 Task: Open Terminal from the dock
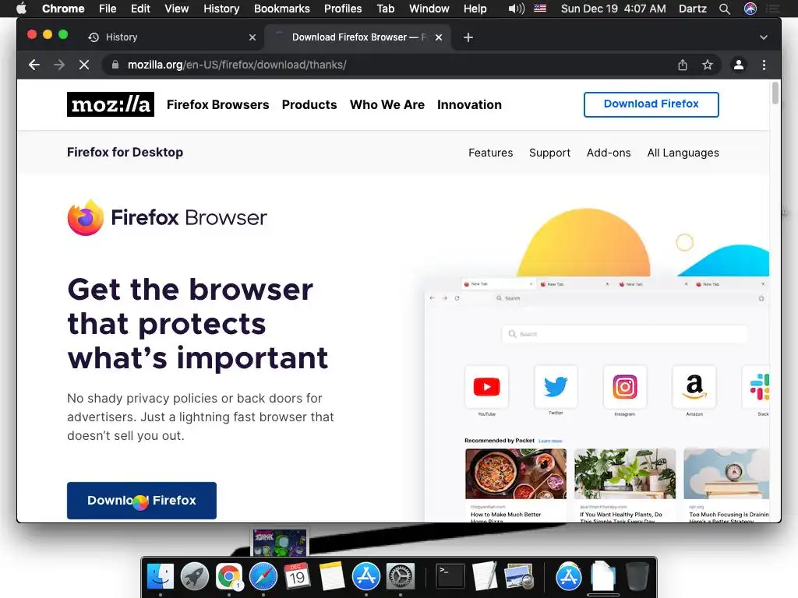(x=450, y=577)
